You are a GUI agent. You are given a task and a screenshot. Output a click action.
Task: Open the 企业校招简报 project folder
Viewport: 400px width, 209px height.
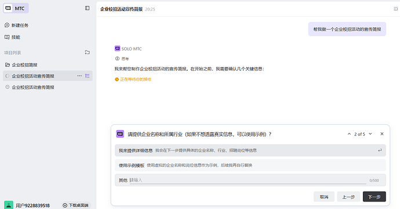tap(21, 65)
